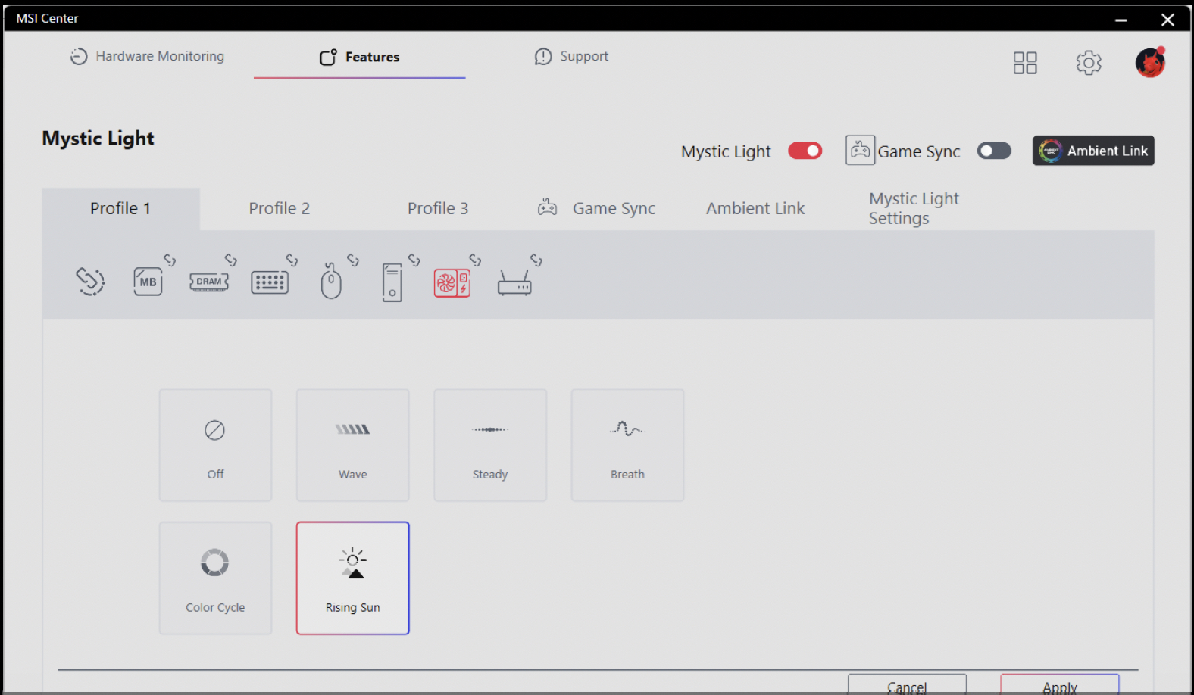Image resolution: width=1194 pixels, height=695 pixels.
Task: Choose the Breath lighting effect
Action: 627,445
